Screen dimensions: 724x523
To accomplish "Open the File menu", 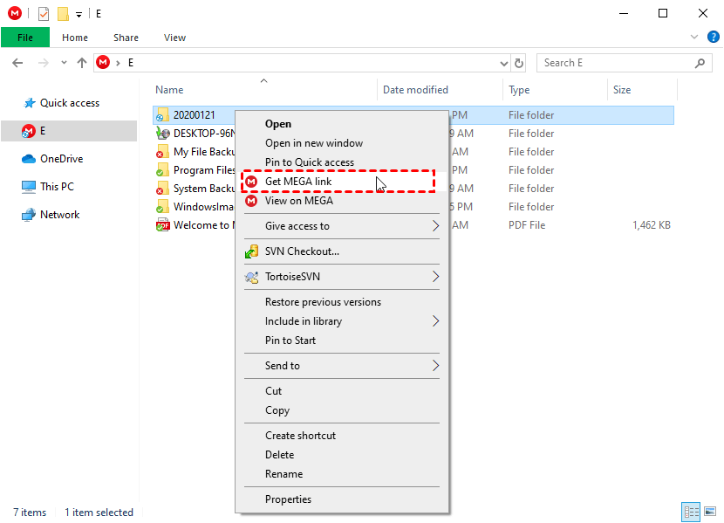I will click(24, 38).
